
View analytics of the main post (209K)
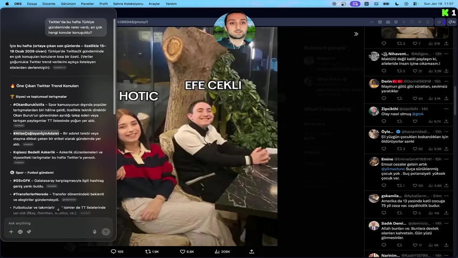[222, 252]
